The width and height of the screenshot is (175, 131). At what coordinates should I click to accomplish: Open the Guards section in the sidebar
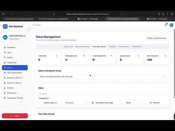[8, 57]
